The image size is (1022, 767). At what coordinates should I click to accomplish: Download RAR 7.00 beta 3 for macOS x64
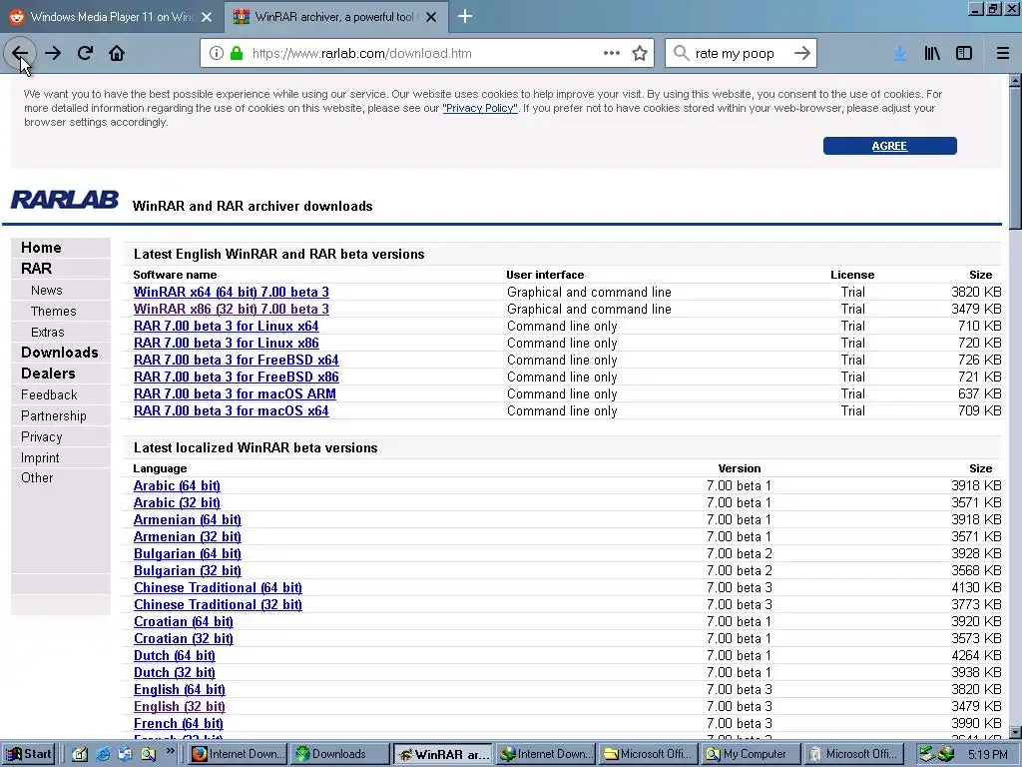[x=232, y=410]
